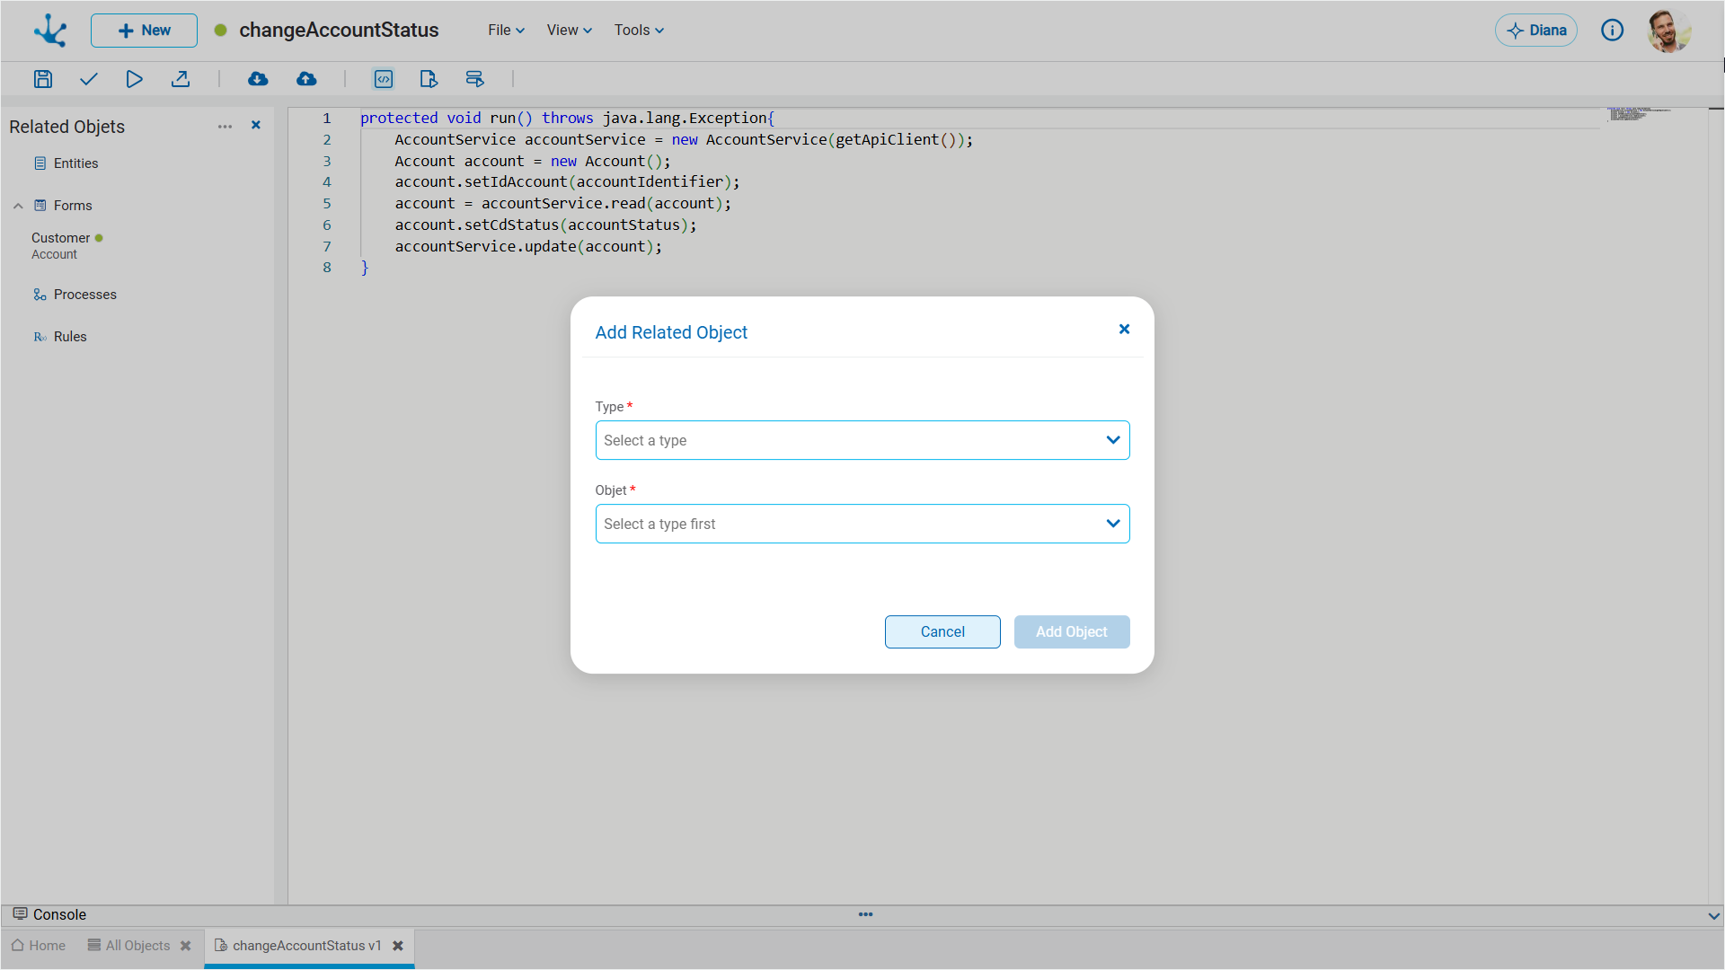The height and width of the screenshot is (970, 1725).
Task: Open the Type dropdown
Action: click(x=862, y=440)
